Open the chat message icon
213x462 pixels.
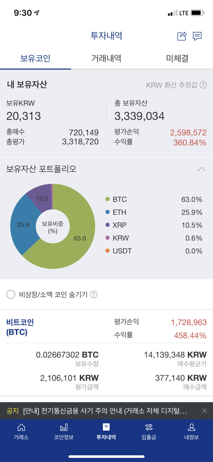tap(197, 36)
